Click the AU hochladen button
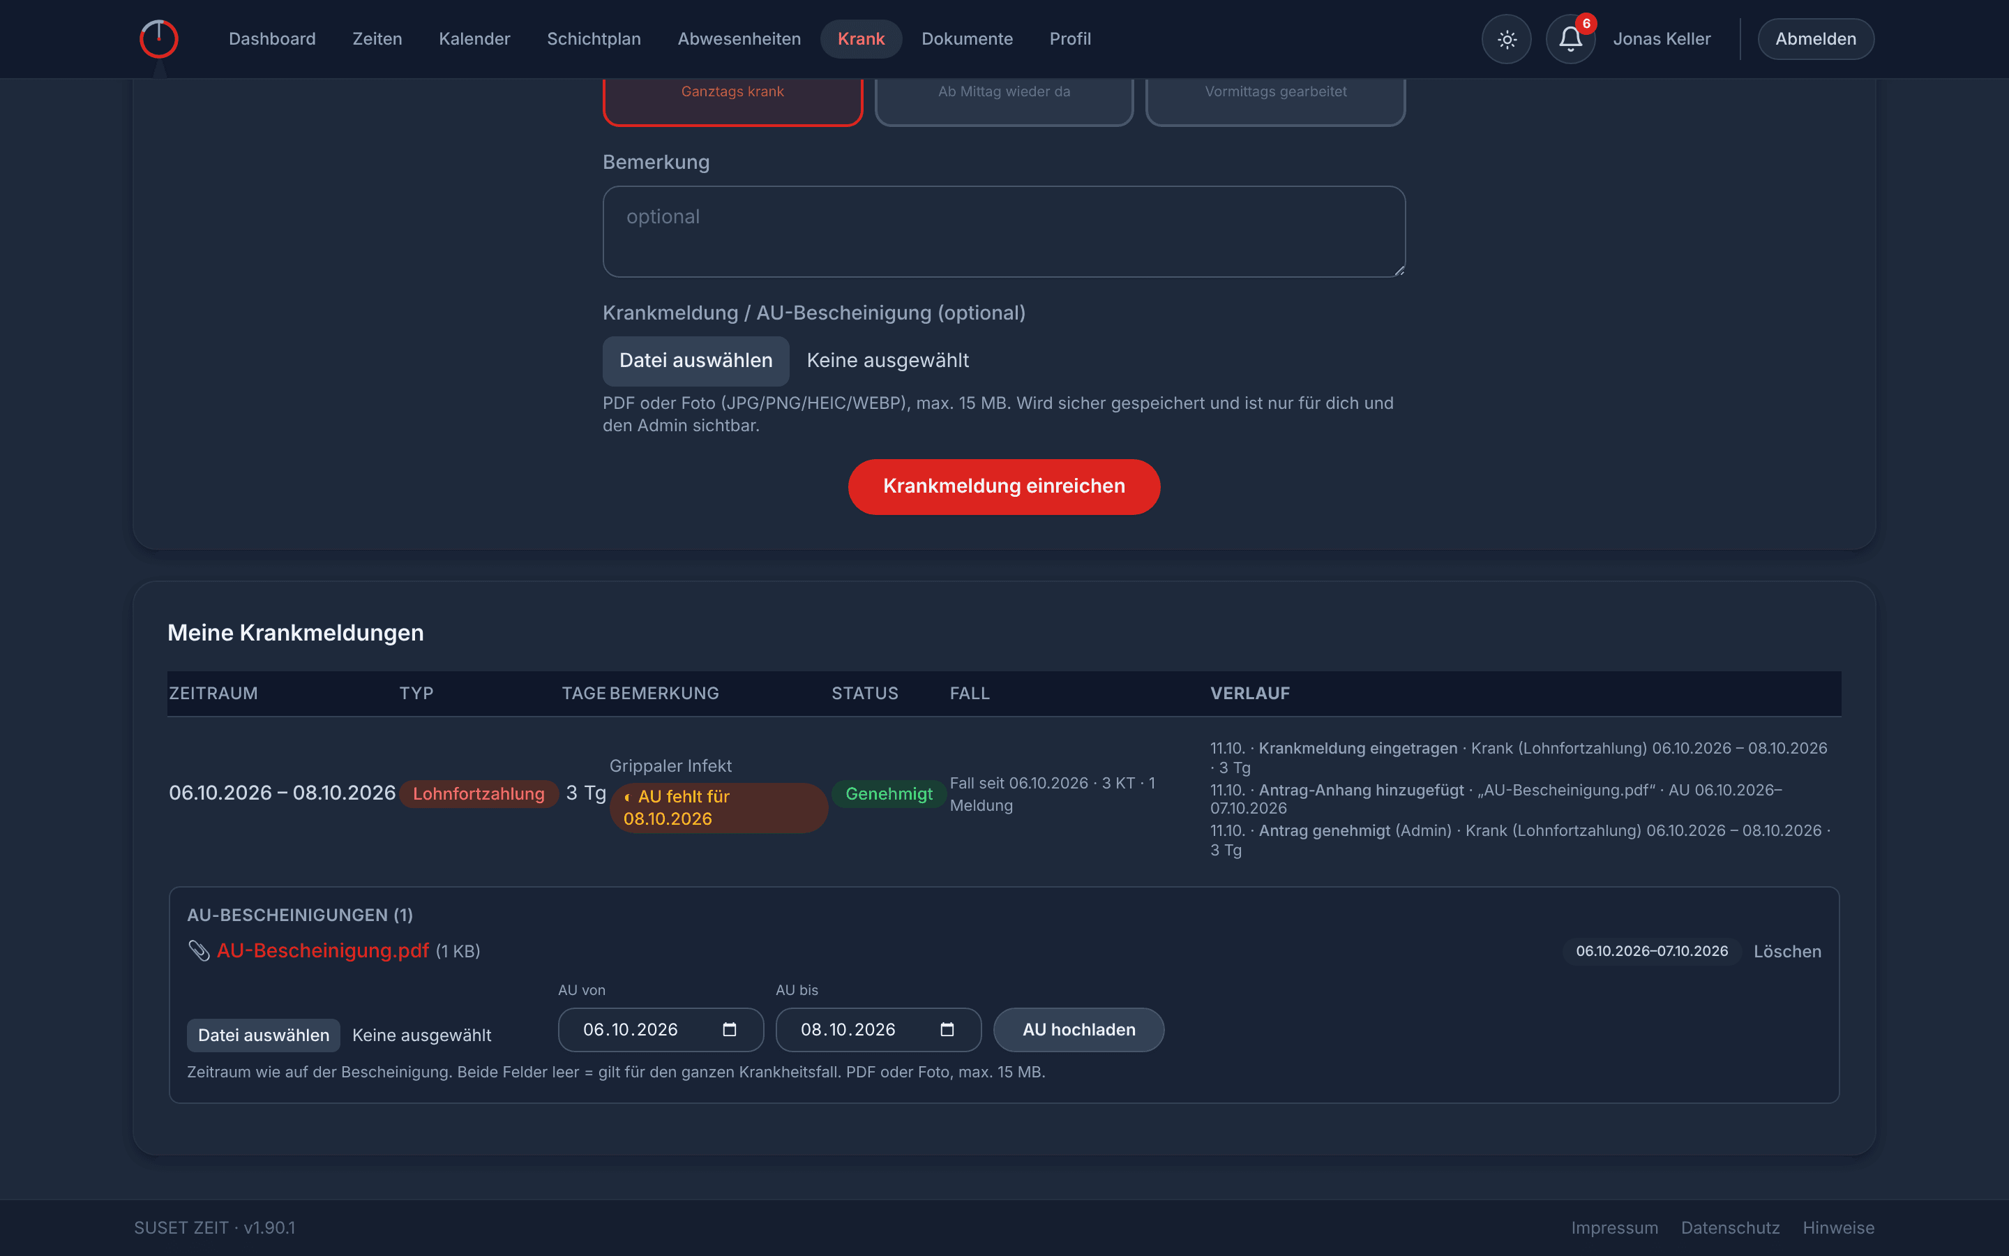2009x1256 pixels. pos(1078,1030)
